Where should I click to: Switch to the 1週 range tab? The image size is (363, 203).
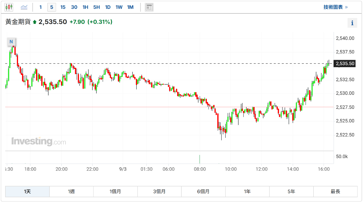pyautogui.click(x=71, y=192)
